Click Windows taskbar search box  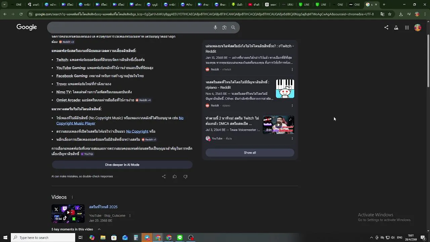43,238
